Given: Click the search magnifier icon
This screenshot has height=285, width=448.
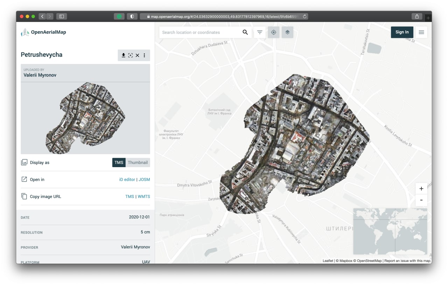Looking at the screenshot, I should point(245,32).
